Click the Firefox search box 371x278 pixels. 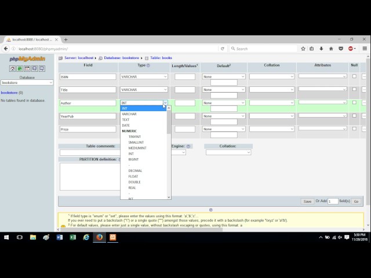click(x=263, y=49)
